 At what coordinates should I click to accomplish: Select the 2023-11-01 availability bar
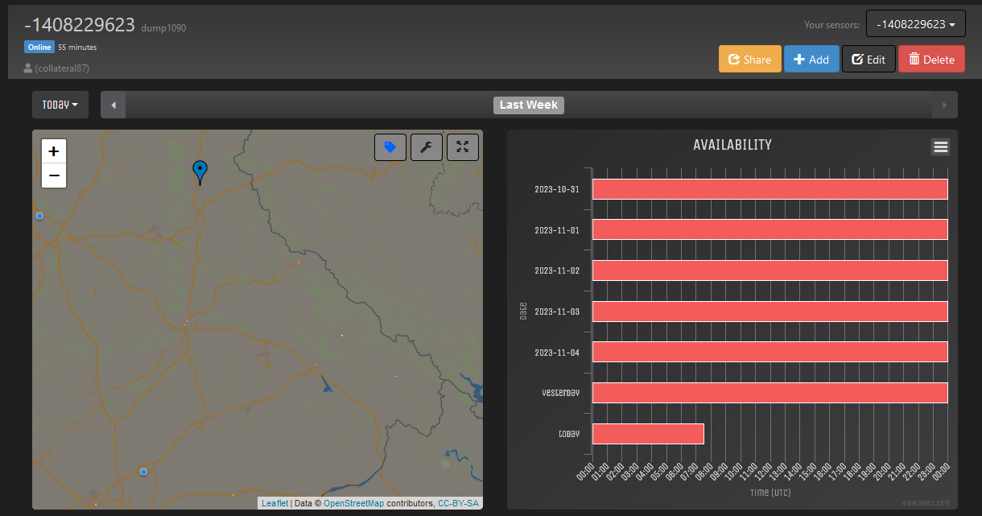(x=770, y=229)
